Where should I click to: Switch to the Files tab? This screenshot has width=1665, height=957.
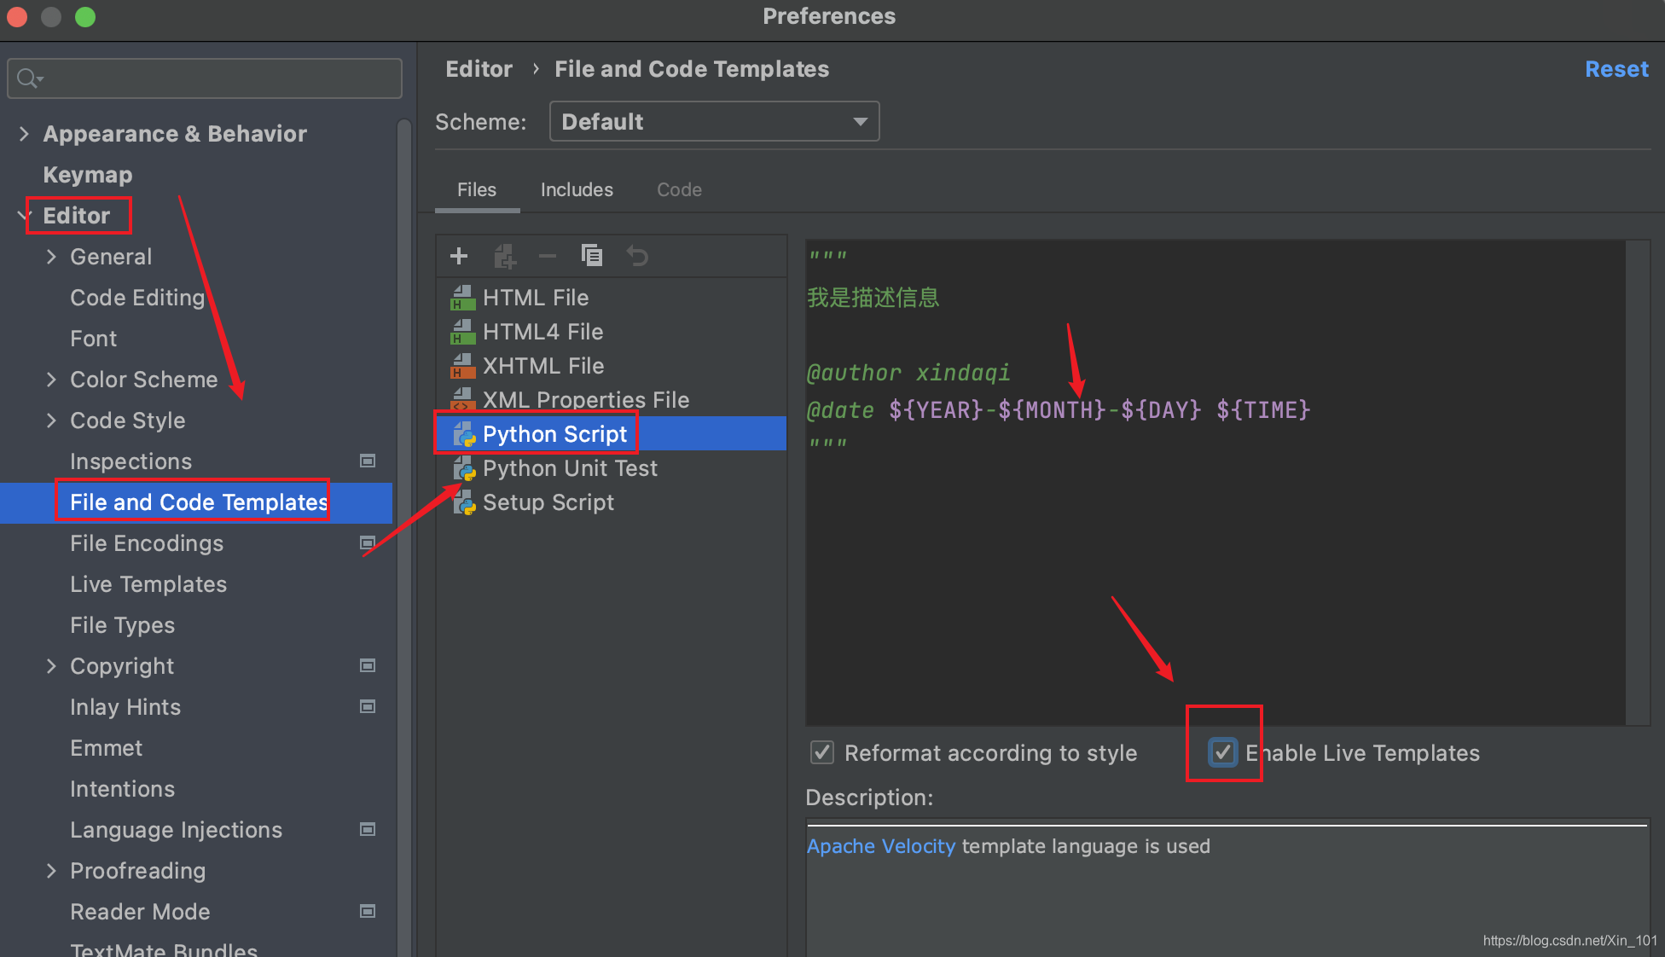[477, 190]
